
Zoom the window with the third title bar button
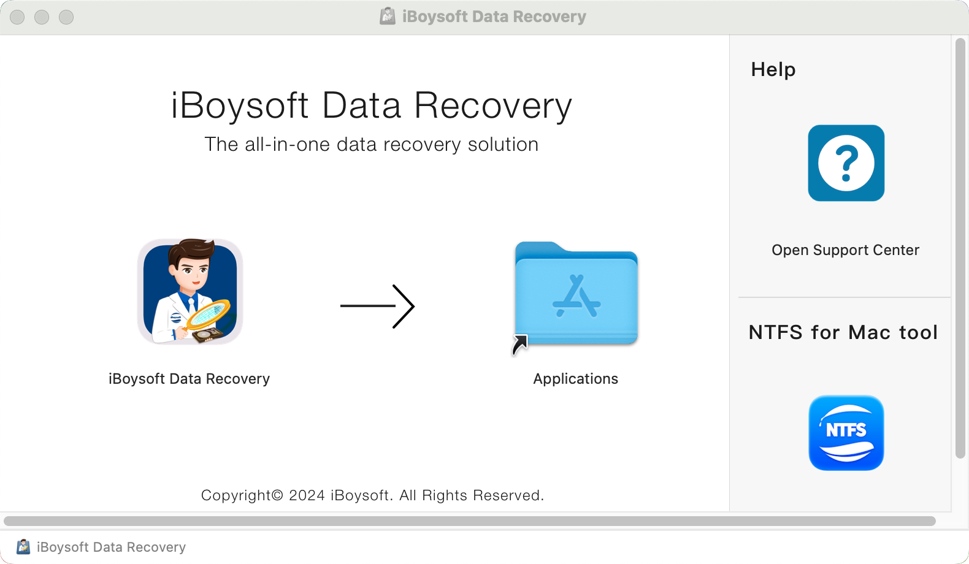pos(66,17)
